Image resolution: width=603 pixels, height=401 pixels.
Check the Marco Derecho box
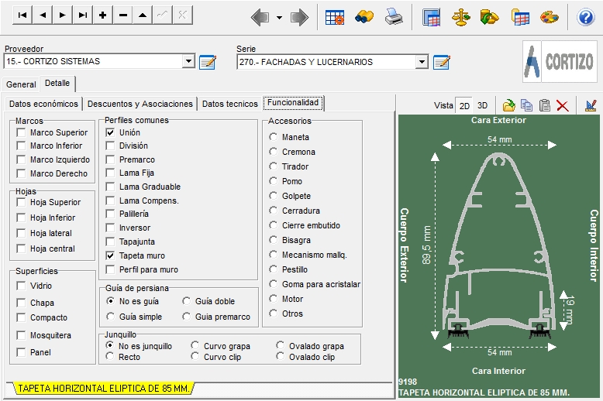pyautogui.click(x=21, y=173)
